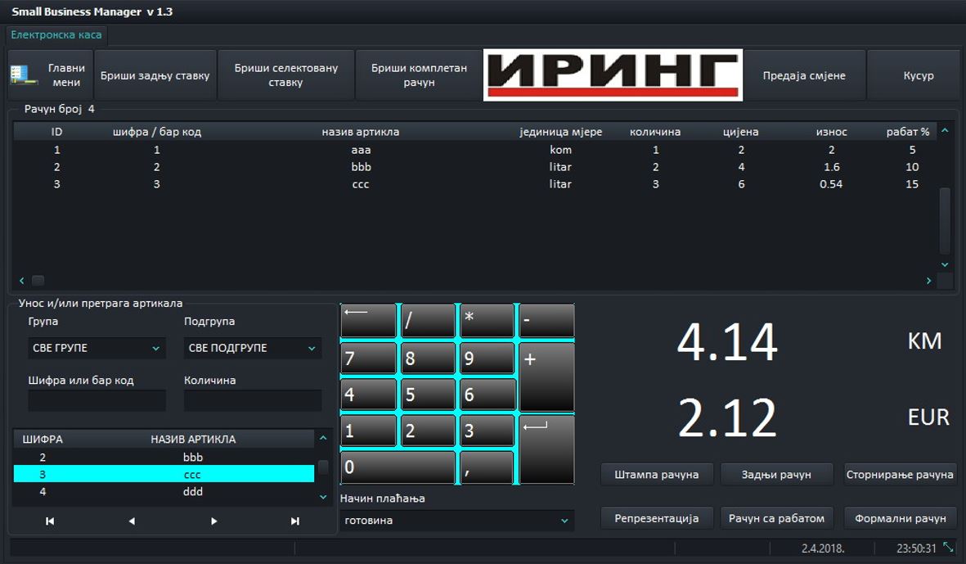966x564 pixels.
Task: Click the ШИФРА column header
Action: click(43, 440)
